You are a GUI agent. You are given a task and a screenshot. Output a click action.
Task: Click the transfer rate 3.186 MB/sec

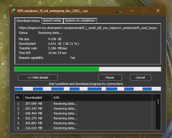58,48
